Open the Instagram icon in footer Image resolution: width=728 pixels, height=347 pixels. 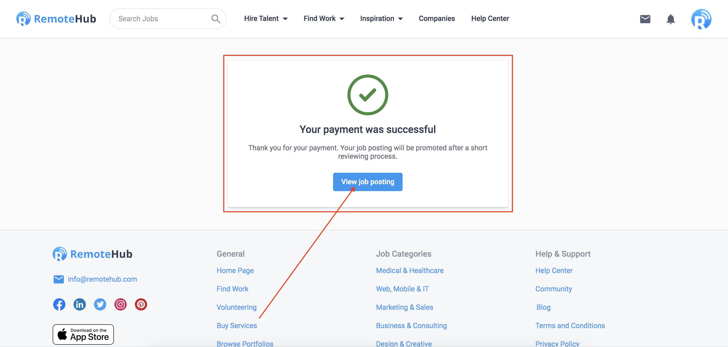pyautogui.click(x=120, y=304)
